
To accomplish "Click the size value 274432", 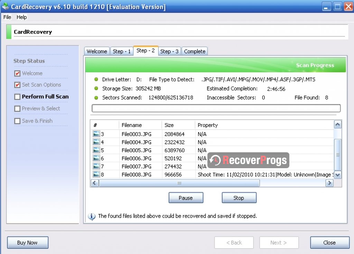I will tap(173, 166).
